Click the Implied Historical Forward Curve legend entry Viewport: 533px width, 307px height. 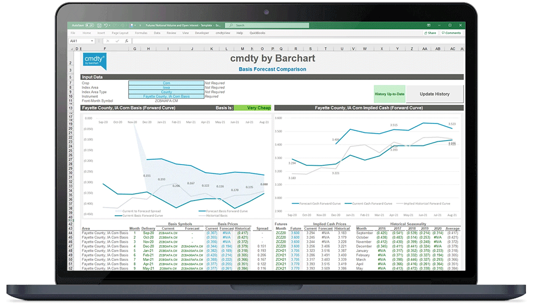coord(424,204)
